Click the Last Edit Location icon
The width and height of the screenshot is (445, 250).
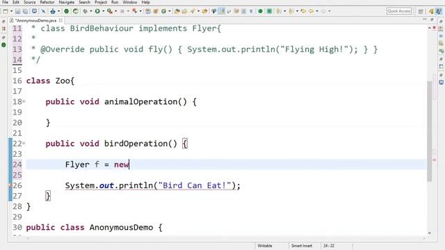coord(303,11)
